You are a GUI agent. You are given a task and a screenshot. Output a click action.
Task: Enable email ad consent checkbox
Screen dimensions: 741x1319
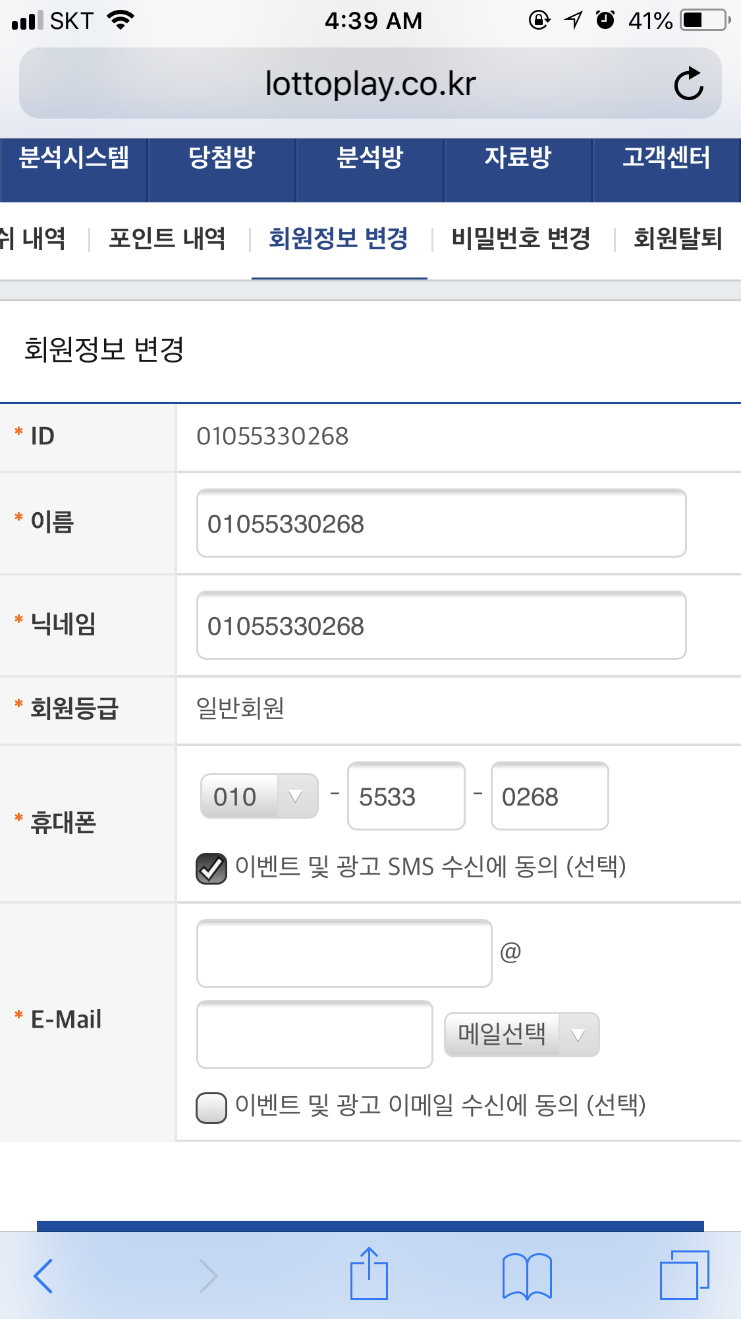pyautogui.click(x=211, y=1107)
